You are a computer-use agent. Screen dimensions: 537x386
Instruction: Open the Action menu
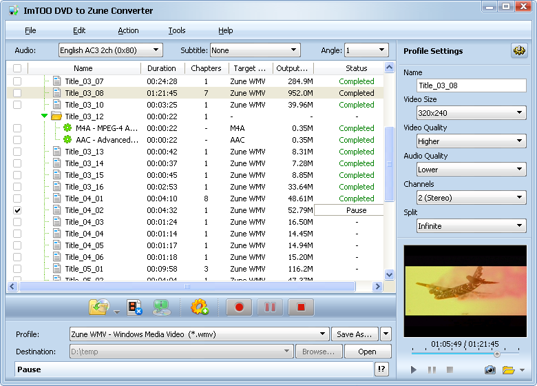pyautogui.click(x=128, y=30)
